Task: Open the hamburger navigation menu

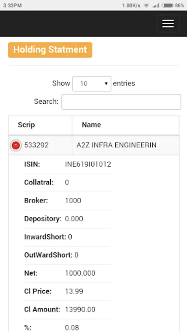Action: click(168, 24)
